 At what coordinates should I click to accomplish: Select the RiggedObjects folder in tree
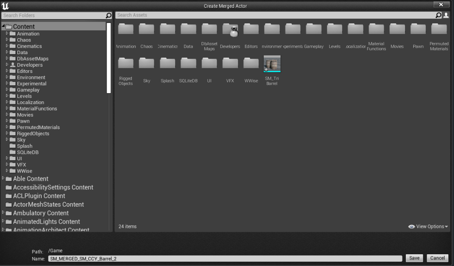click(33, 133)
